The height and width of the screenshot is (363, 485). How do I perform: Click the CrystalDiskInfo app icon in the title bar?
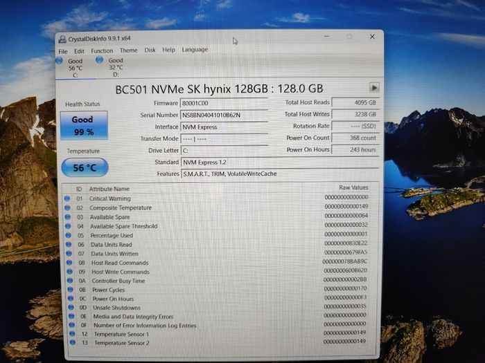(62, 39)
